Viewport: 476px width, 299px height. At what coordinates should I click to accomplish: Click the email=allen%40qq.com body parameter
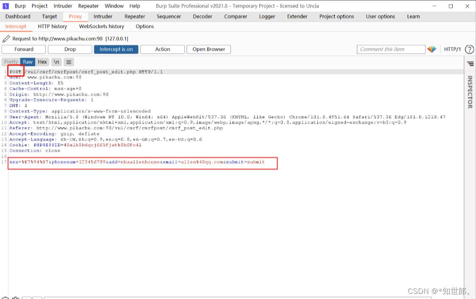point(193,162)
